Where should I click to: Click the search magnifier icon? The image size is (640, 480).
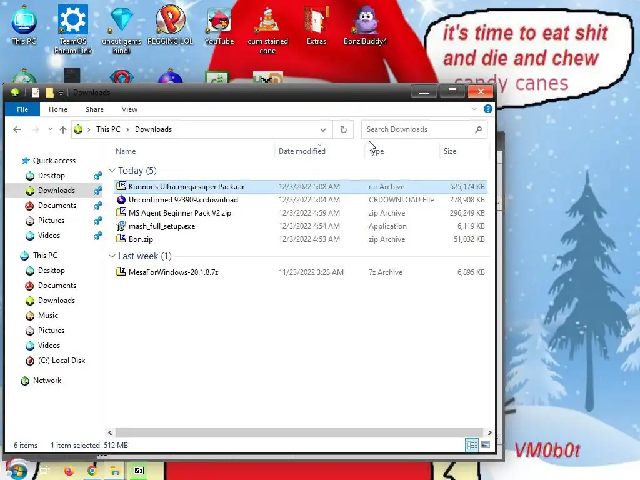(478, 129)
